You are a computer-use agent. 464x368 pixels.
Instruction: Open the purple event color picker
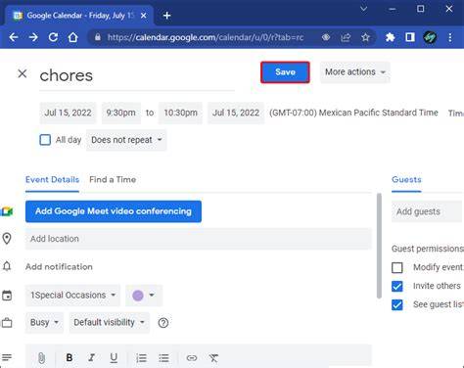[x=144, y=296]
